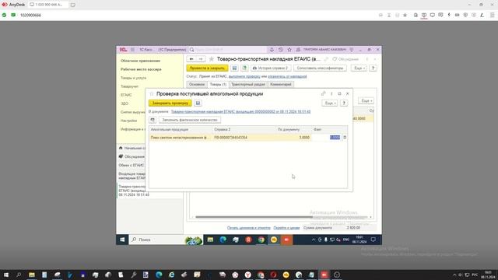
Task: Click the AnyDesk favorites star icon
Action: click(x=405, y=15)
